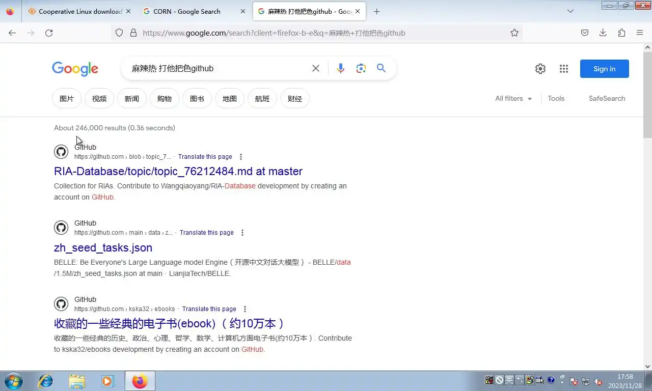Viewport: 652px width, 391px height.
Task: Select the Firefox taskbar button
Action: point(140,381)
